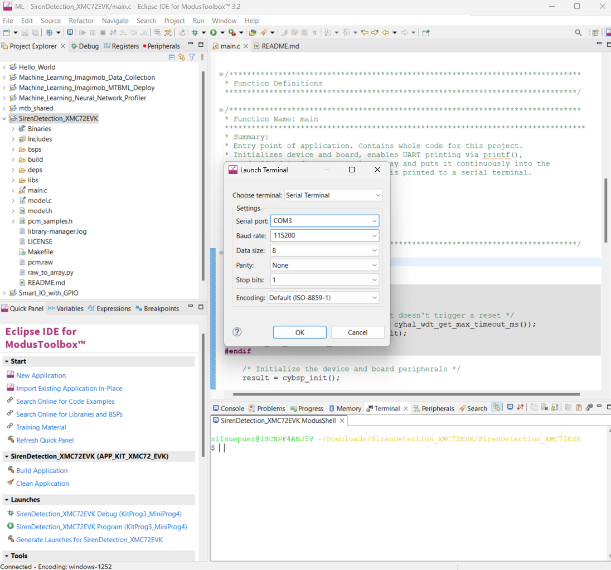
Task: Minimize the Project Explorer panel
Action: pyautogui.click(x=191, y=45)
